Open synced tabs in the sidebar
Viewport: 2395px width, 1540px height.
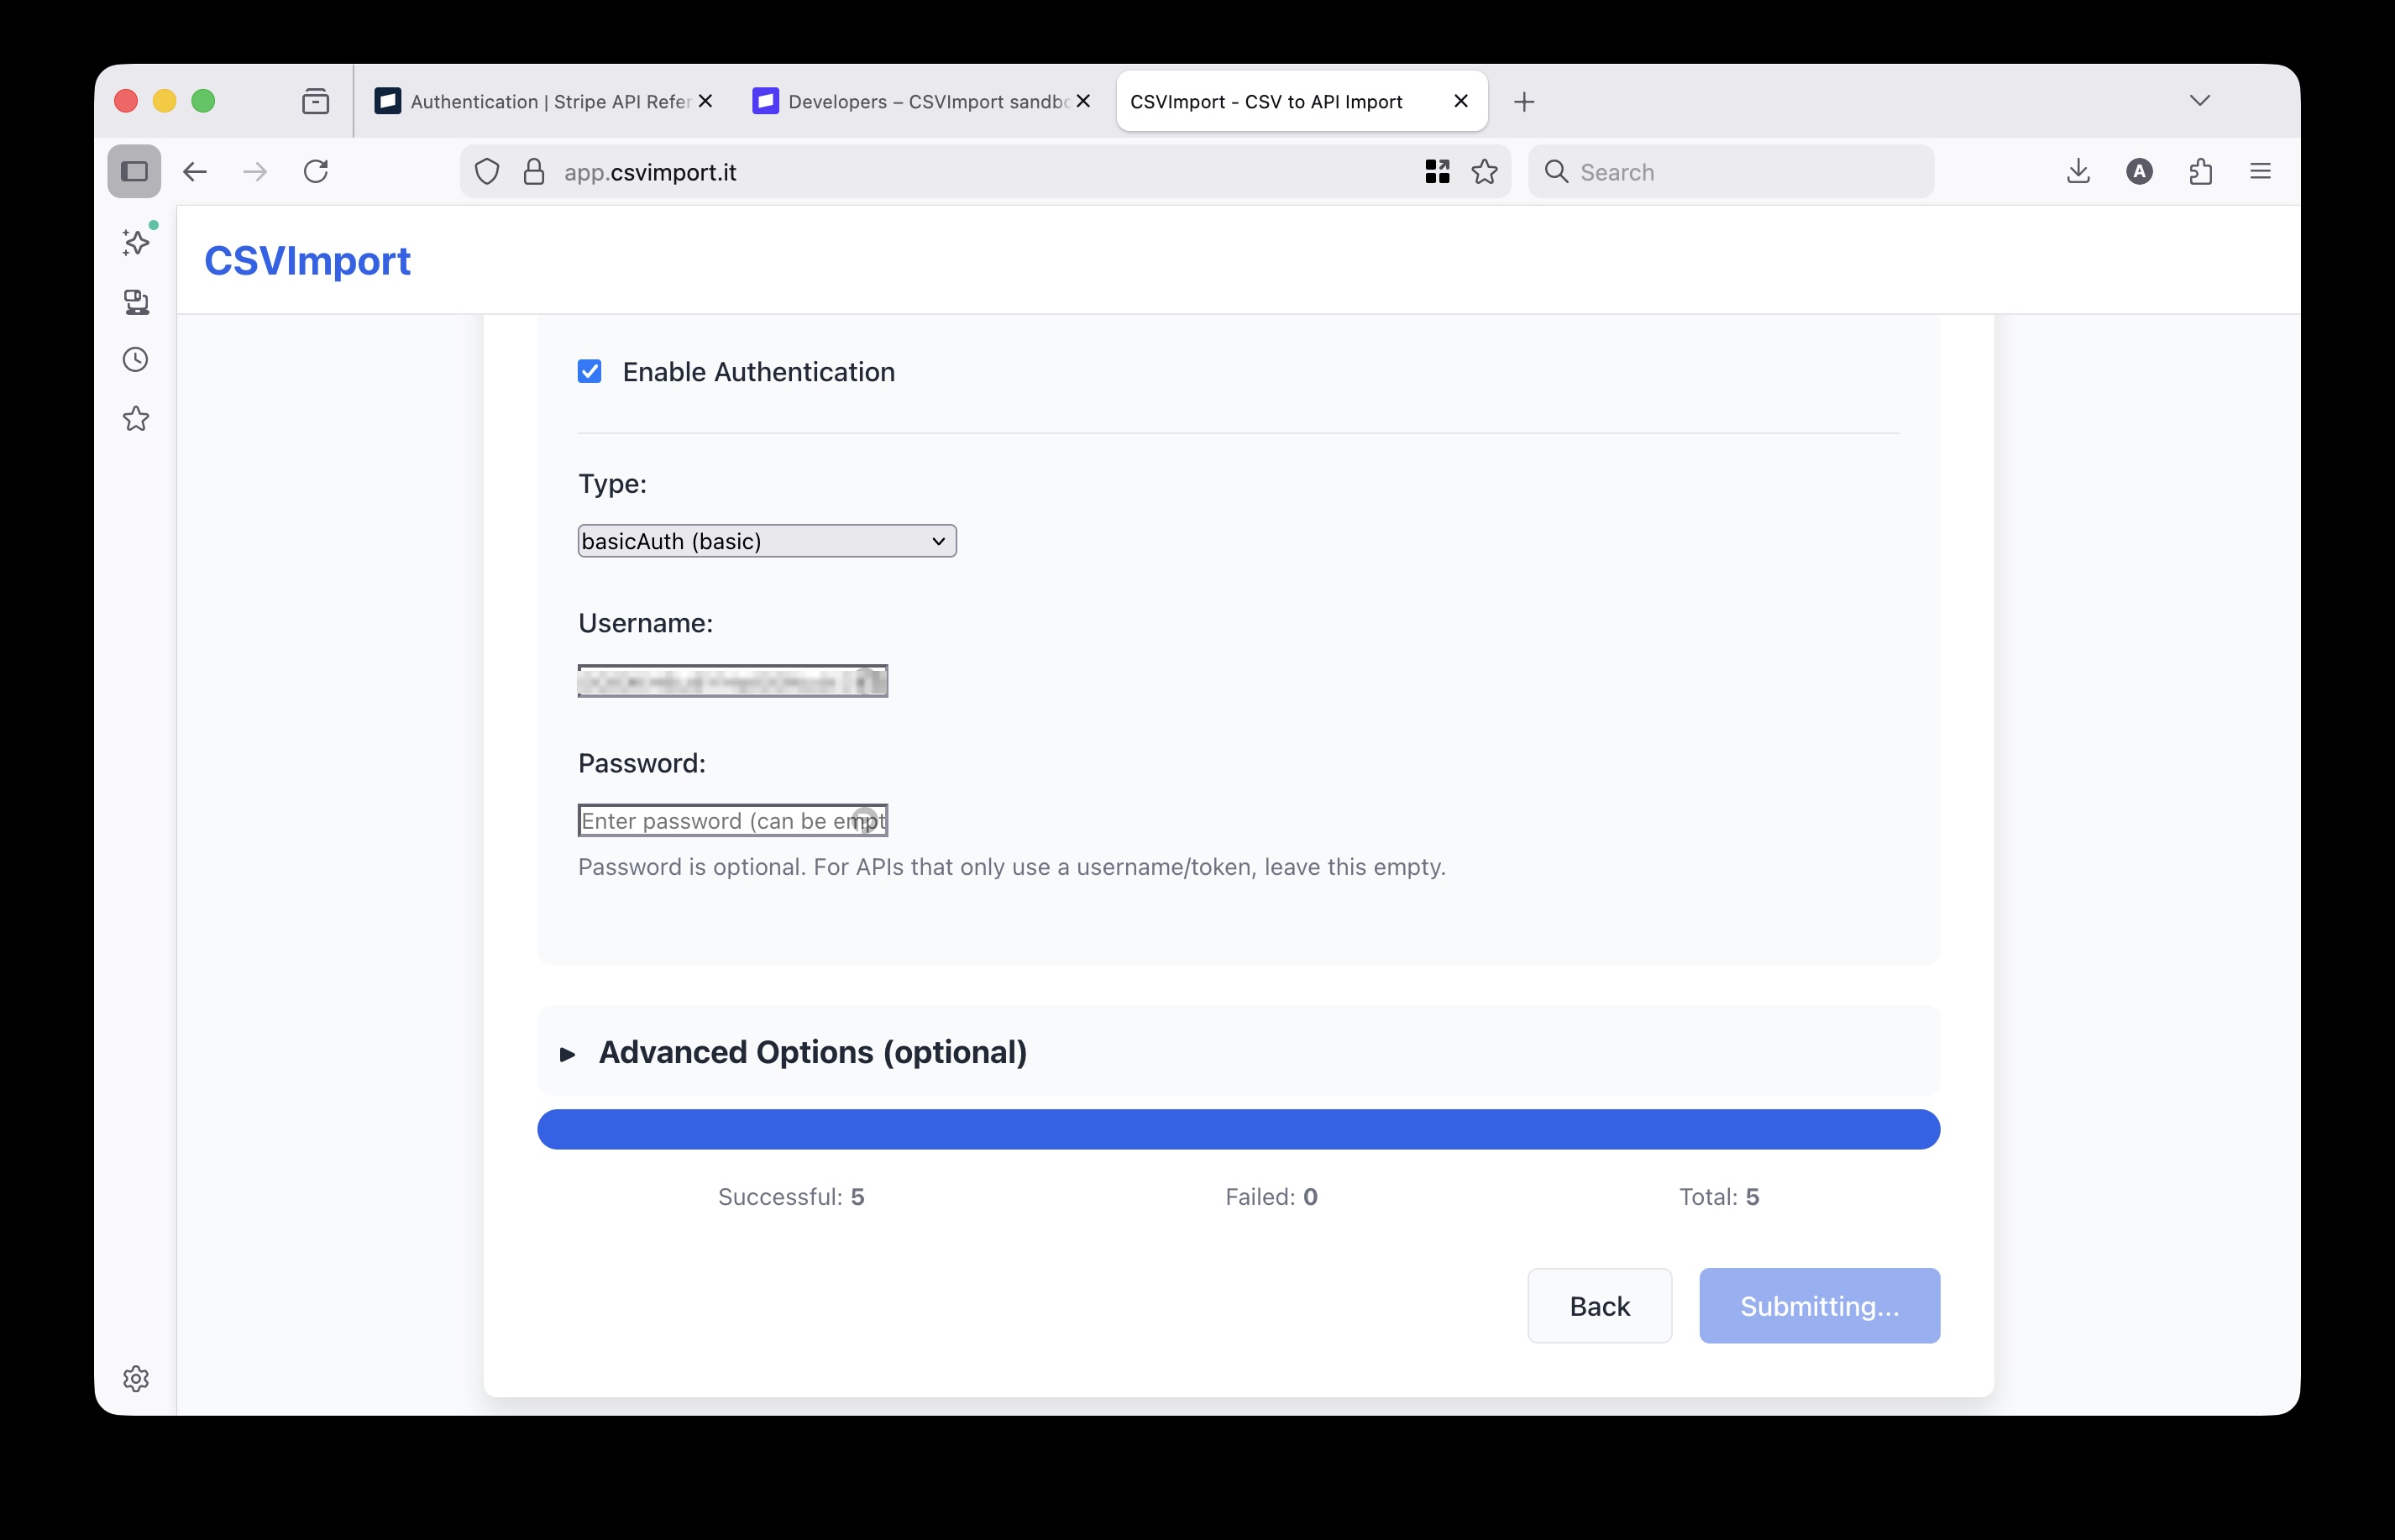point(135,302)
